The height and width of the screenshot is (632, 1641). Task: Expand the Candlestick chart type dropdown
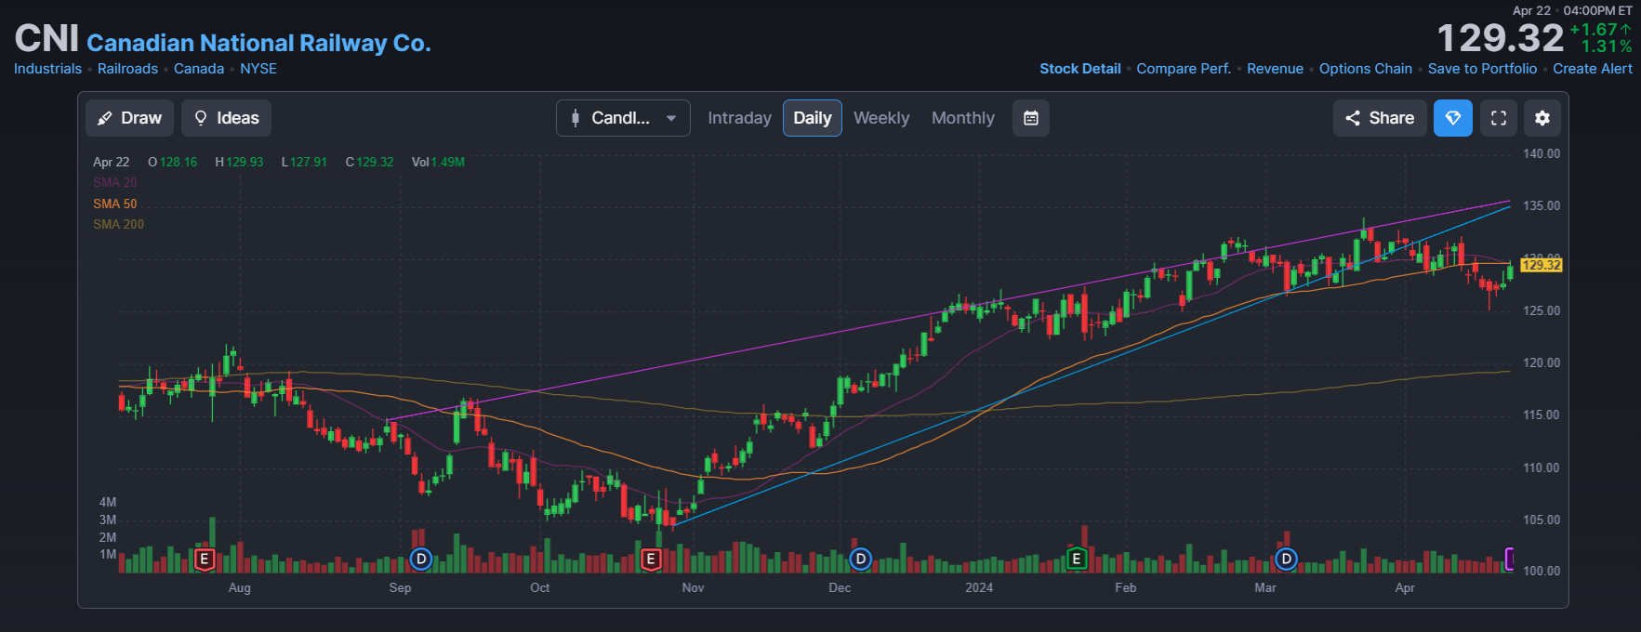coord(623,118)
